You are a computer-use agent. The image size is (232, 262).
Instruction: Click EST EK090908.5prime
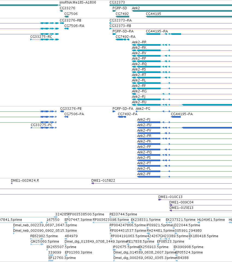click(188, 247)
